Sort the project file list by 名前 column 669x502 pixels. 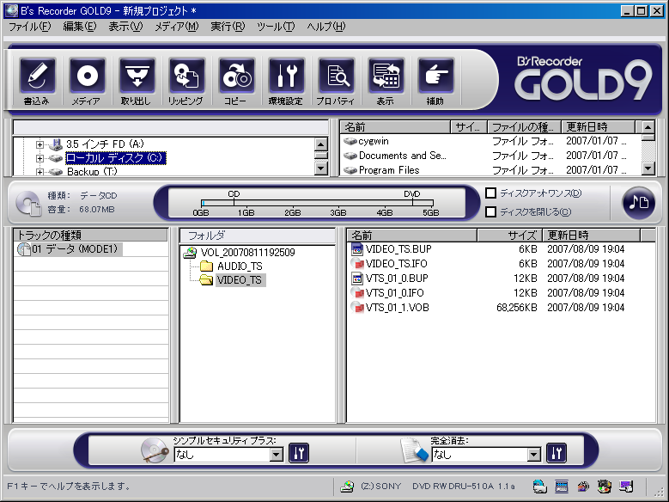[411, 235]
